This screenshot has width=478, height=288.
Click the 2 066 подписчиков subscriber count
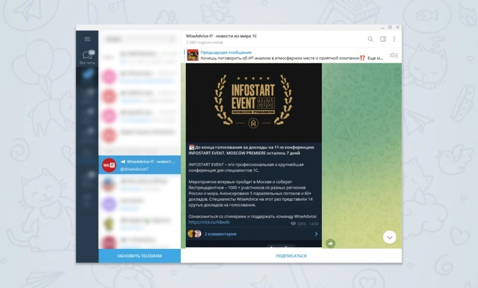click(x=204, y=42)
